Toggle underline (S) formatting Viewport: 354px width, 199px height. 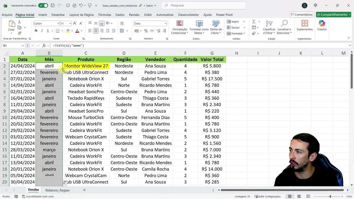pyautogui.click(x=48, y=31)
